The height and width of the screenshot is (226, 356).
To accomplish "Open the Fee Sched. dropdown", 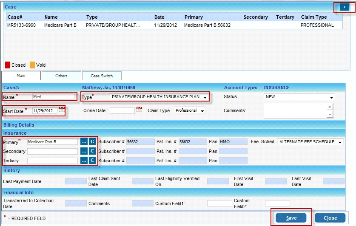I will 339,142.
